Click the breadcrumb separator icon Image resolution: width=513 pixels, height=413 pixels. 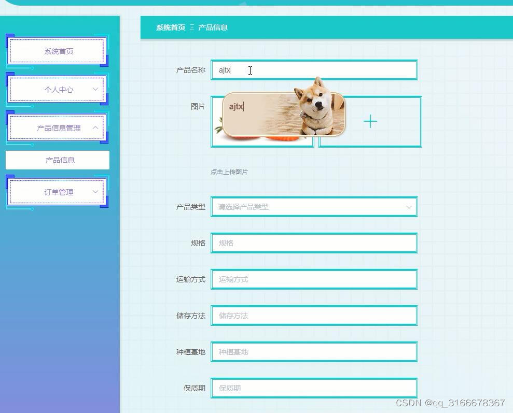[191, 27]
